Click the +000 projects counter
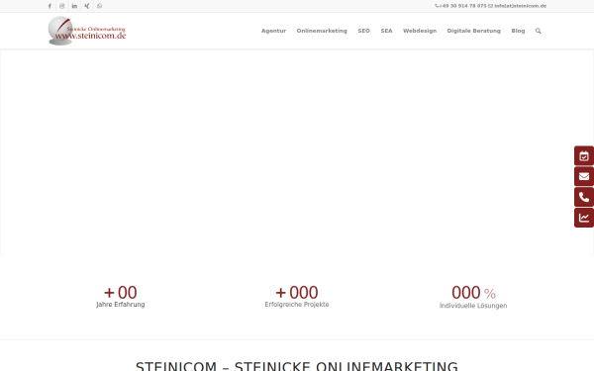The height and width of the screenshot is (371, 594). click(x=297, y=292)
